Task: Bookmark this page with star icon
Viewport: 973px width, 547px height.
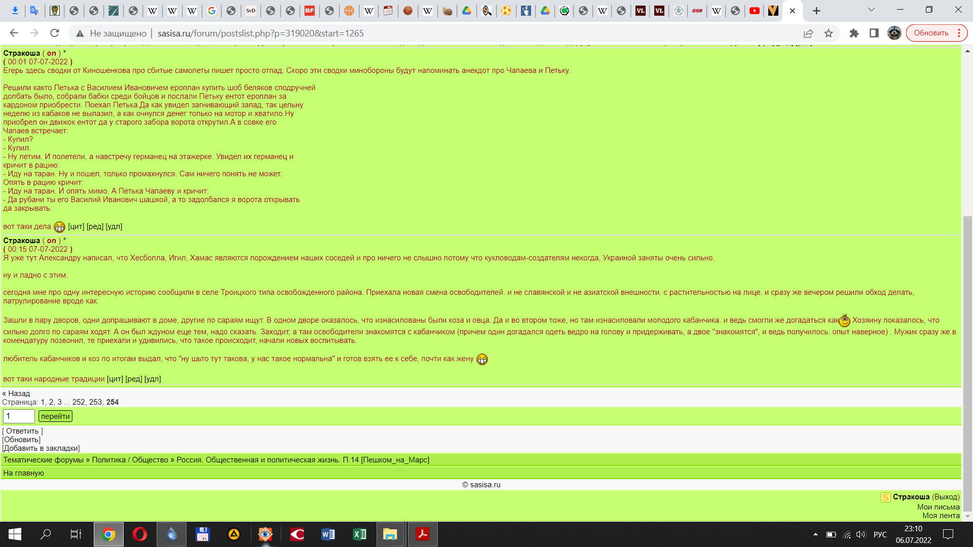Action: (x=829, y=33)
